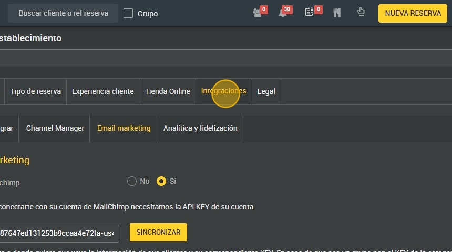The image size is (452, 252).
Task: Open the notifications bell showing 30
Action: (x=285, y=12)
